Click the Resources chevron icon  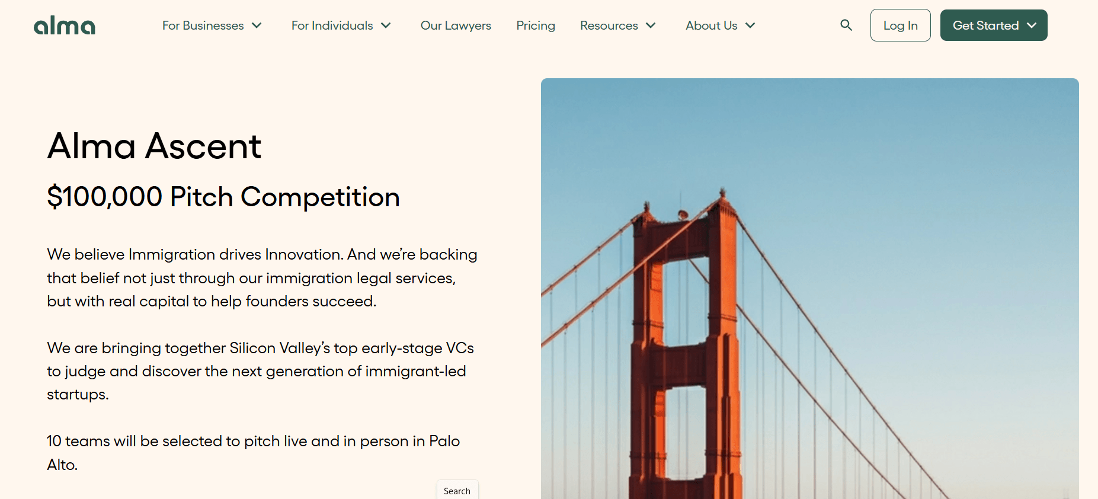[650, 25]
